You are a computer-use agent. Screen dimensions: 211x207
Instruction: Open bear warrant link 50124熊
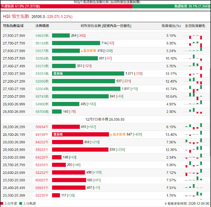click(42, 43)
